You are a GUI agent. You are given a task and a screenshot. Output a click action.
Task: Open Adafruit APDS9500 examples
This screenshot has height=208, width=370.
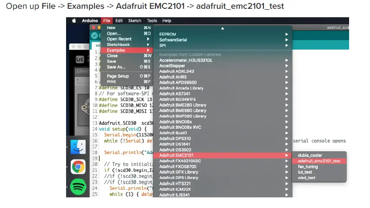(x=223, y=83)
